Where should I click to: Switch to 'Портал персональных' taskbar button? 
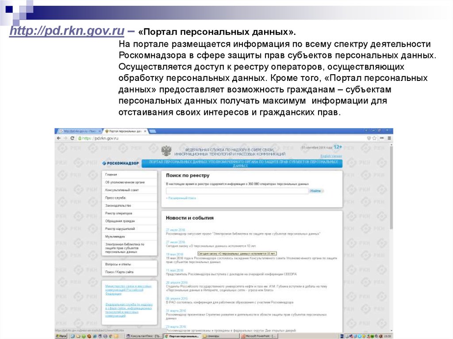tap(182, 336)
